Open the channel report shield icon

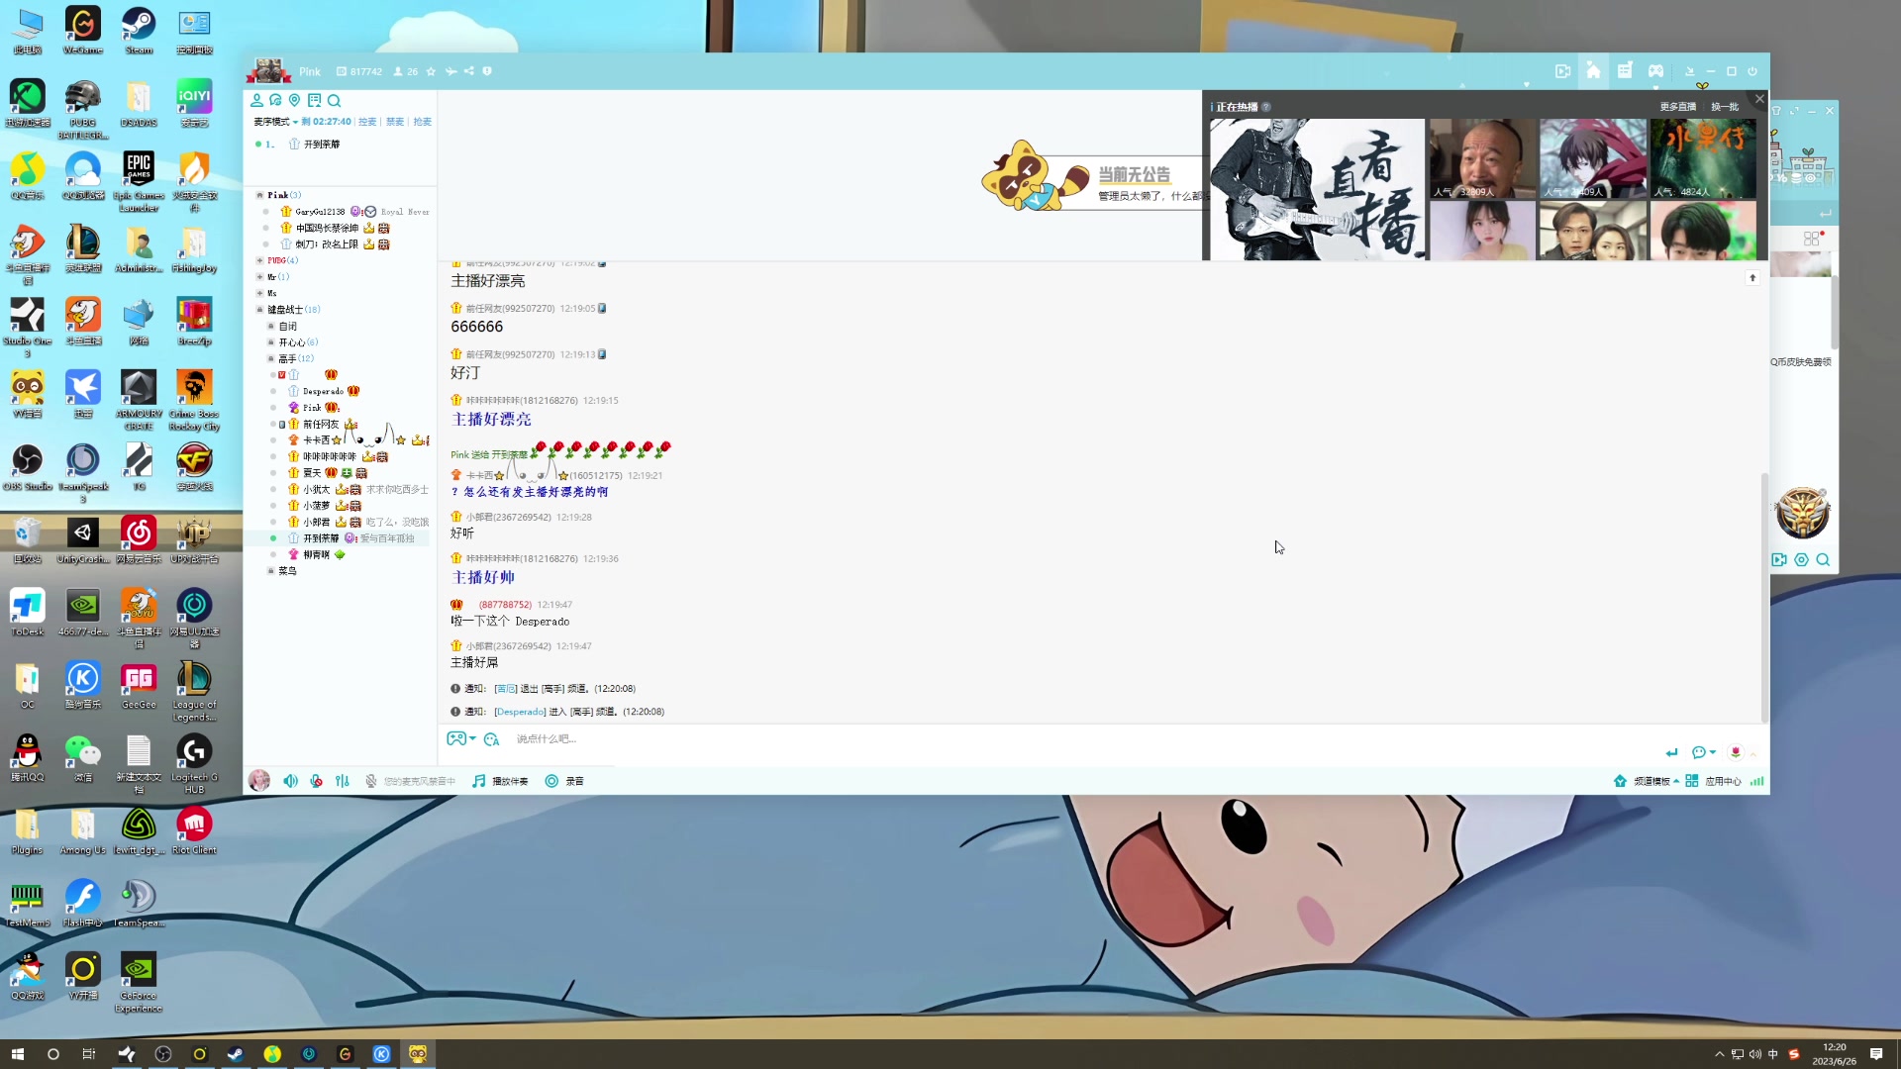pos(487,71)
